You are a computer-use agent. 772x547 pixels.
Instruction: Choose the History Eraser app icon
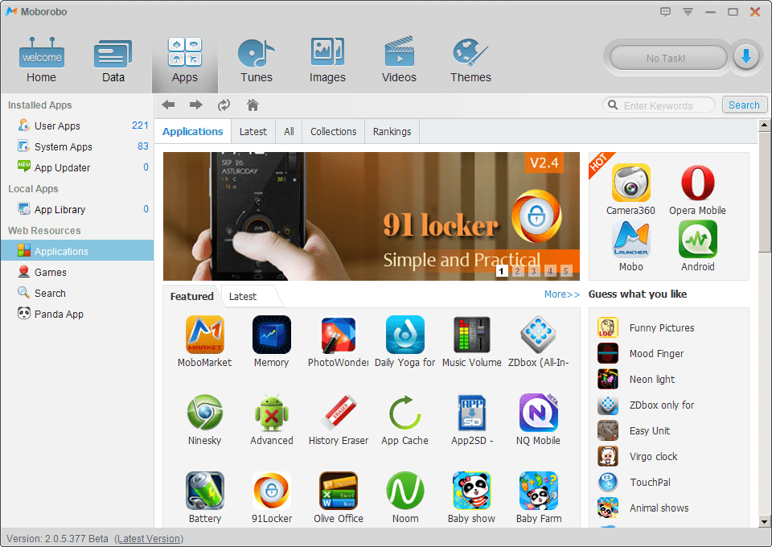pyautogui.click(x=338, y=413)
